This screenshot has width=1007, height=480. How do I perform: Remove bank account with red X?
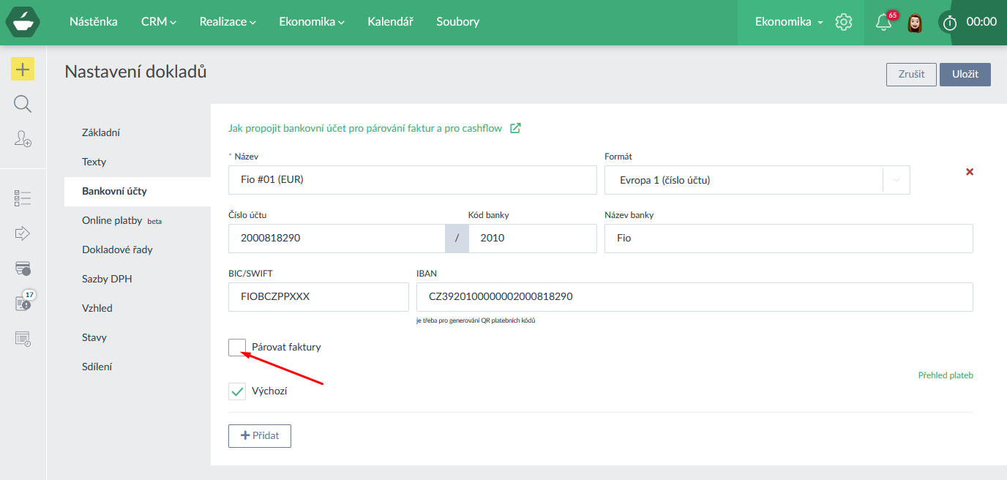970,172
